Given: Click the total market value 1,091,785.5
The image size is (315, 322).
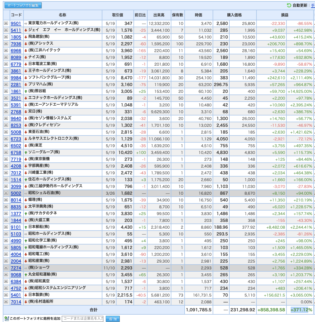Looking at the screenshot, I should pos(199,310).
